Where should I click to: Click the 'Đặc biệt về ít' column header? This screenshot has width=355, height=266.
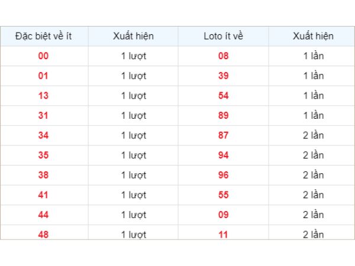(x=44, y=36)
